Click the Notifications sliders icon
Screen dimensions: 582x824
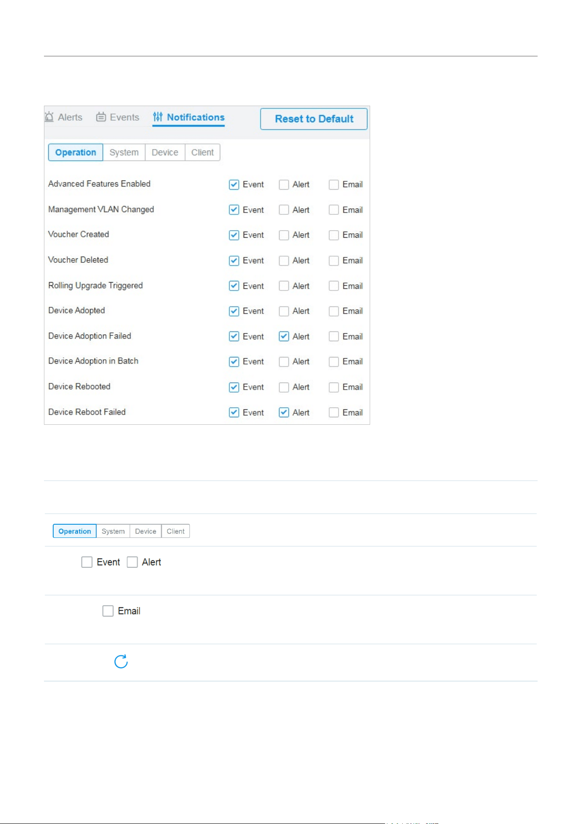(x=158, y=117)
